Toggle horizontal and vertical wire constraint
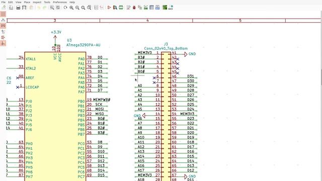The width and height of the screenshot is (322, 181). (x=3, y=43)
